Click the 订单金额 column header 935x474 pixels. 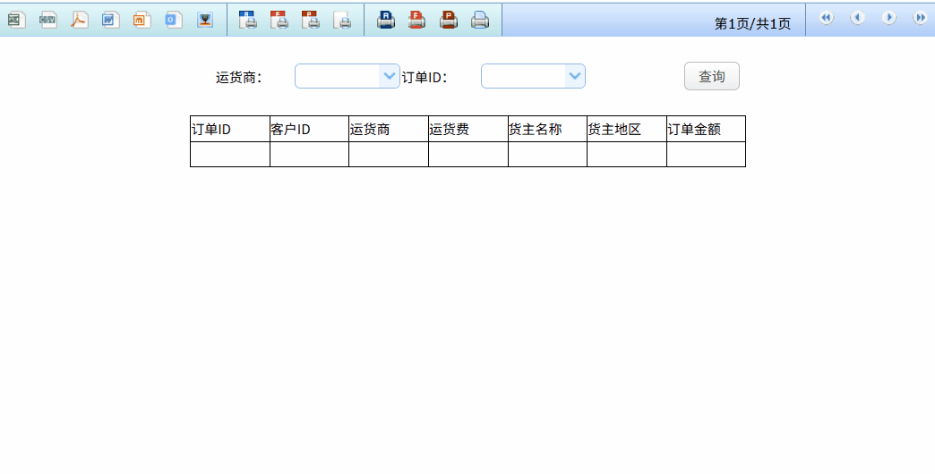[706, 129]
